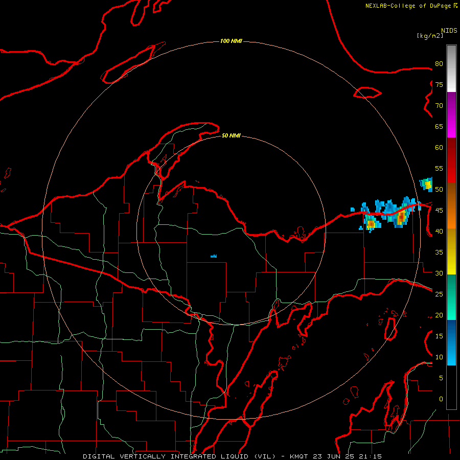Image resolution: width=460 pixels, height=460 pixels.
Task: Click the scale value 5
Action: click(441, 378)
